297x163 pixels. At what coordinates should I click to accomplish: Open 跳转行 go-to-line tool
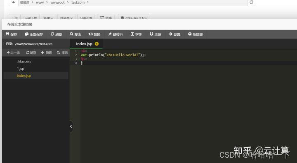tap(115, 34)
